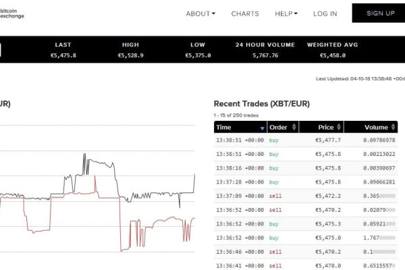Open the CHARTS page
Viewport: 405px width, 270px height.
coord(245,13)
